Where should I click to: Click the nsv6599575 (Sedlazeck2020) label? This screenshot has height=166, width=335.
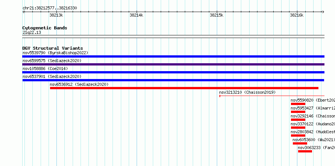point(52,61)
